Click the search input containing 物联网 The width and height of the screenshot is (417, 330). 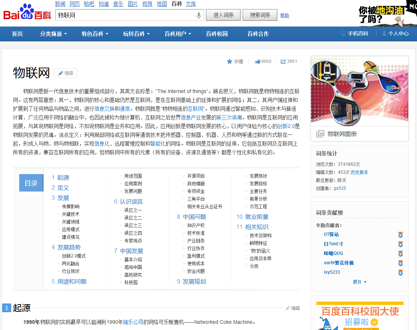click(125, 15)
